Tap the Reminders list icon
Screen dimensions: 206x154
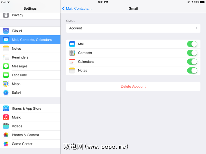pos(6,57)
